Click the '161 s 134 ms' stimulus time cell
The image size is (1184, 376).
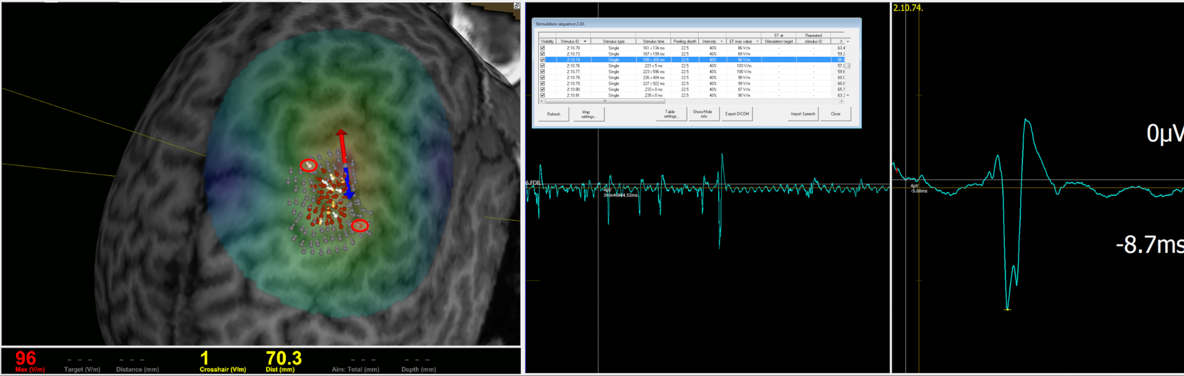[654, 48]
